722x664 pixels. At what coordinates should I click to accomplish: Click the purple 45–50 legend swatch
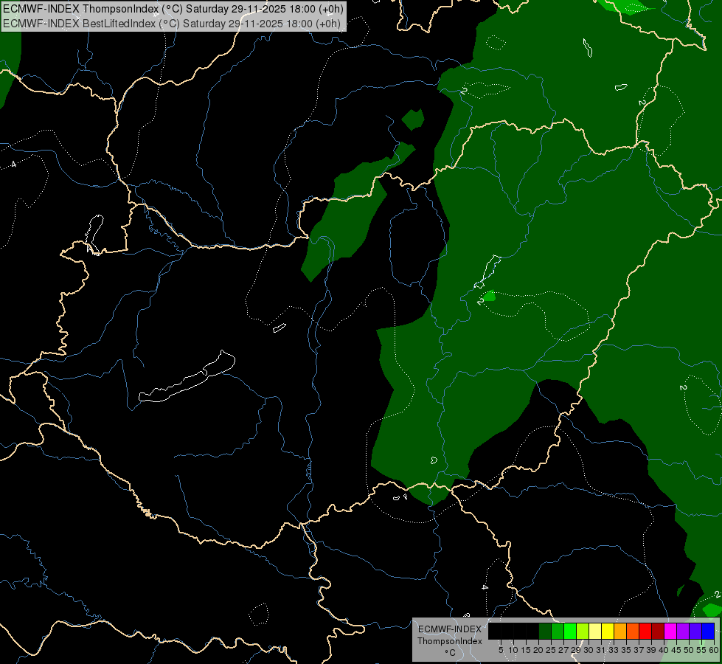click(x=683, y=631)
